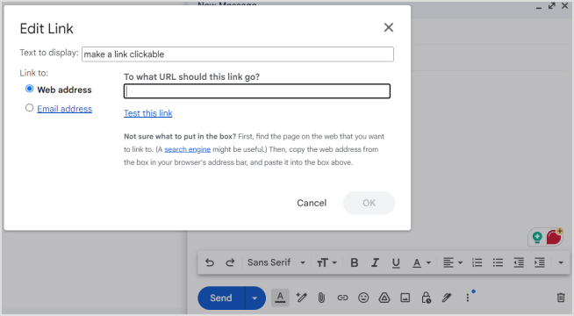Insert files using Google Drive icon
The image size is (574, 316).
(x=384, y=298)
